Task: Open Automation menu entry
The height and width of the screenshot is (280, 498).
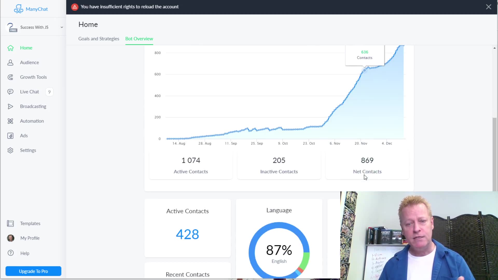Action: pyautogui.click(x=32, y=121)
